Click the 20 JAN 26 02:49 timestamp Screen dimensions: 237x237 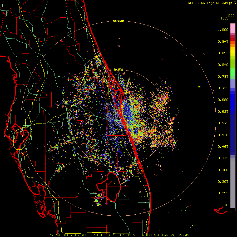[x=172, y=235]
